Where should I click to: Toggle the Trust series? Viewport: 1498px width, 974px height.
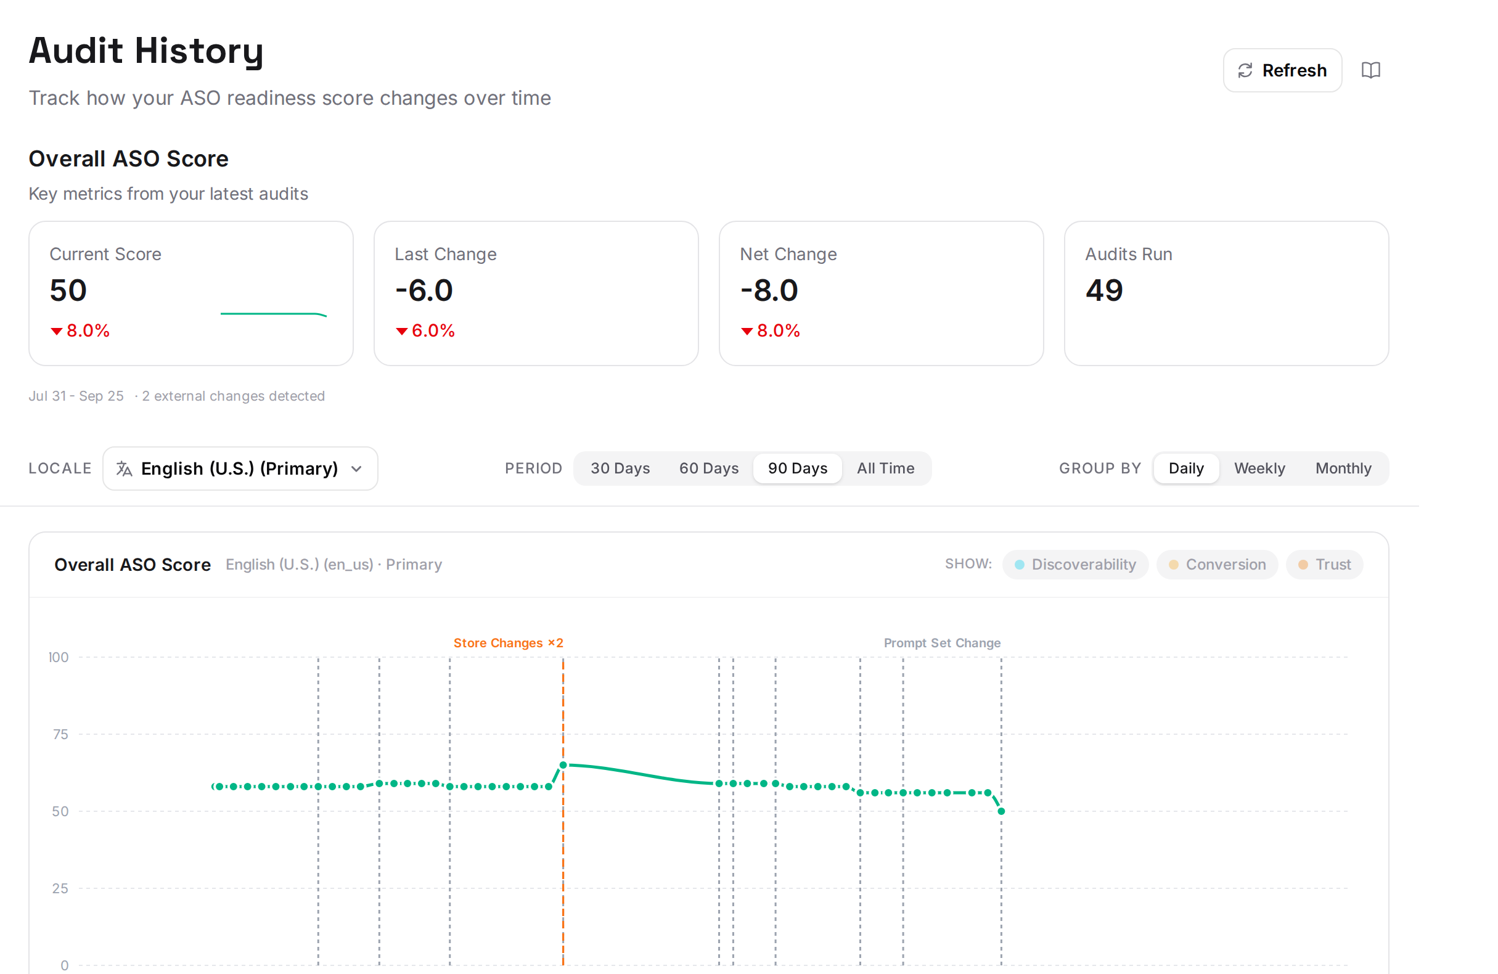tap(1325, 565)
